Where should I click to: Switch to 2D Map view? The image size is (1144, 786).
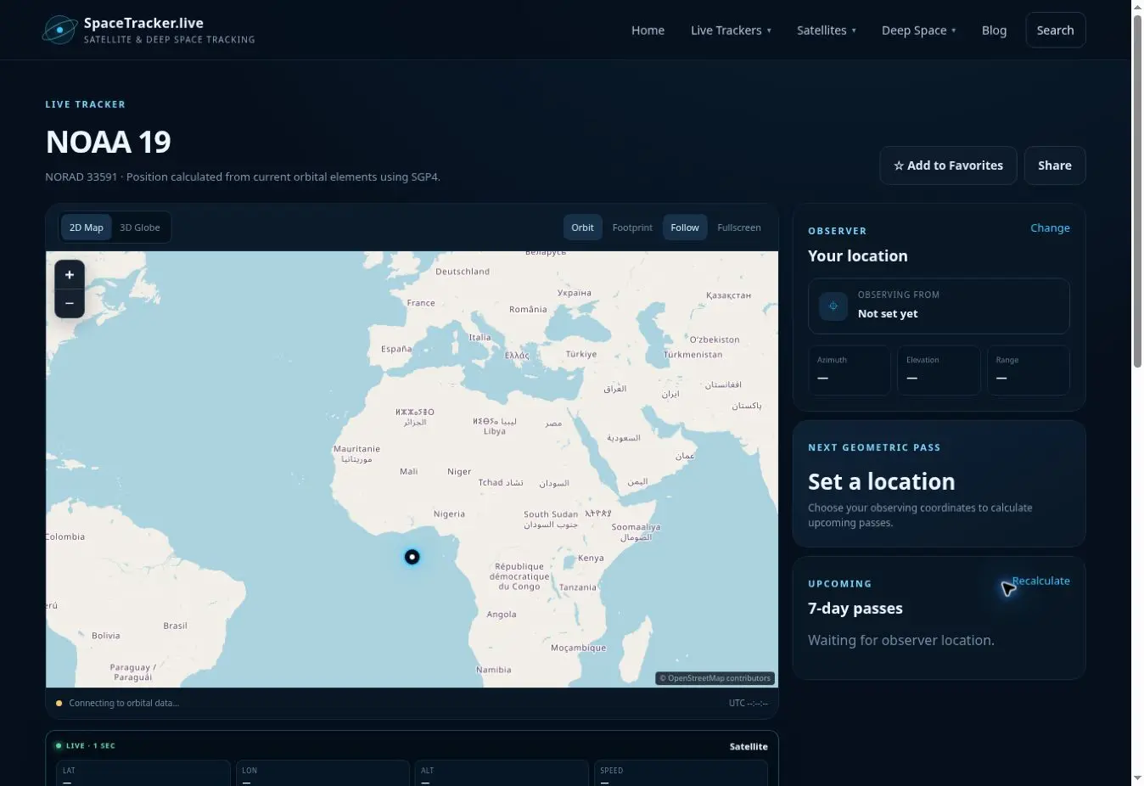87,227
